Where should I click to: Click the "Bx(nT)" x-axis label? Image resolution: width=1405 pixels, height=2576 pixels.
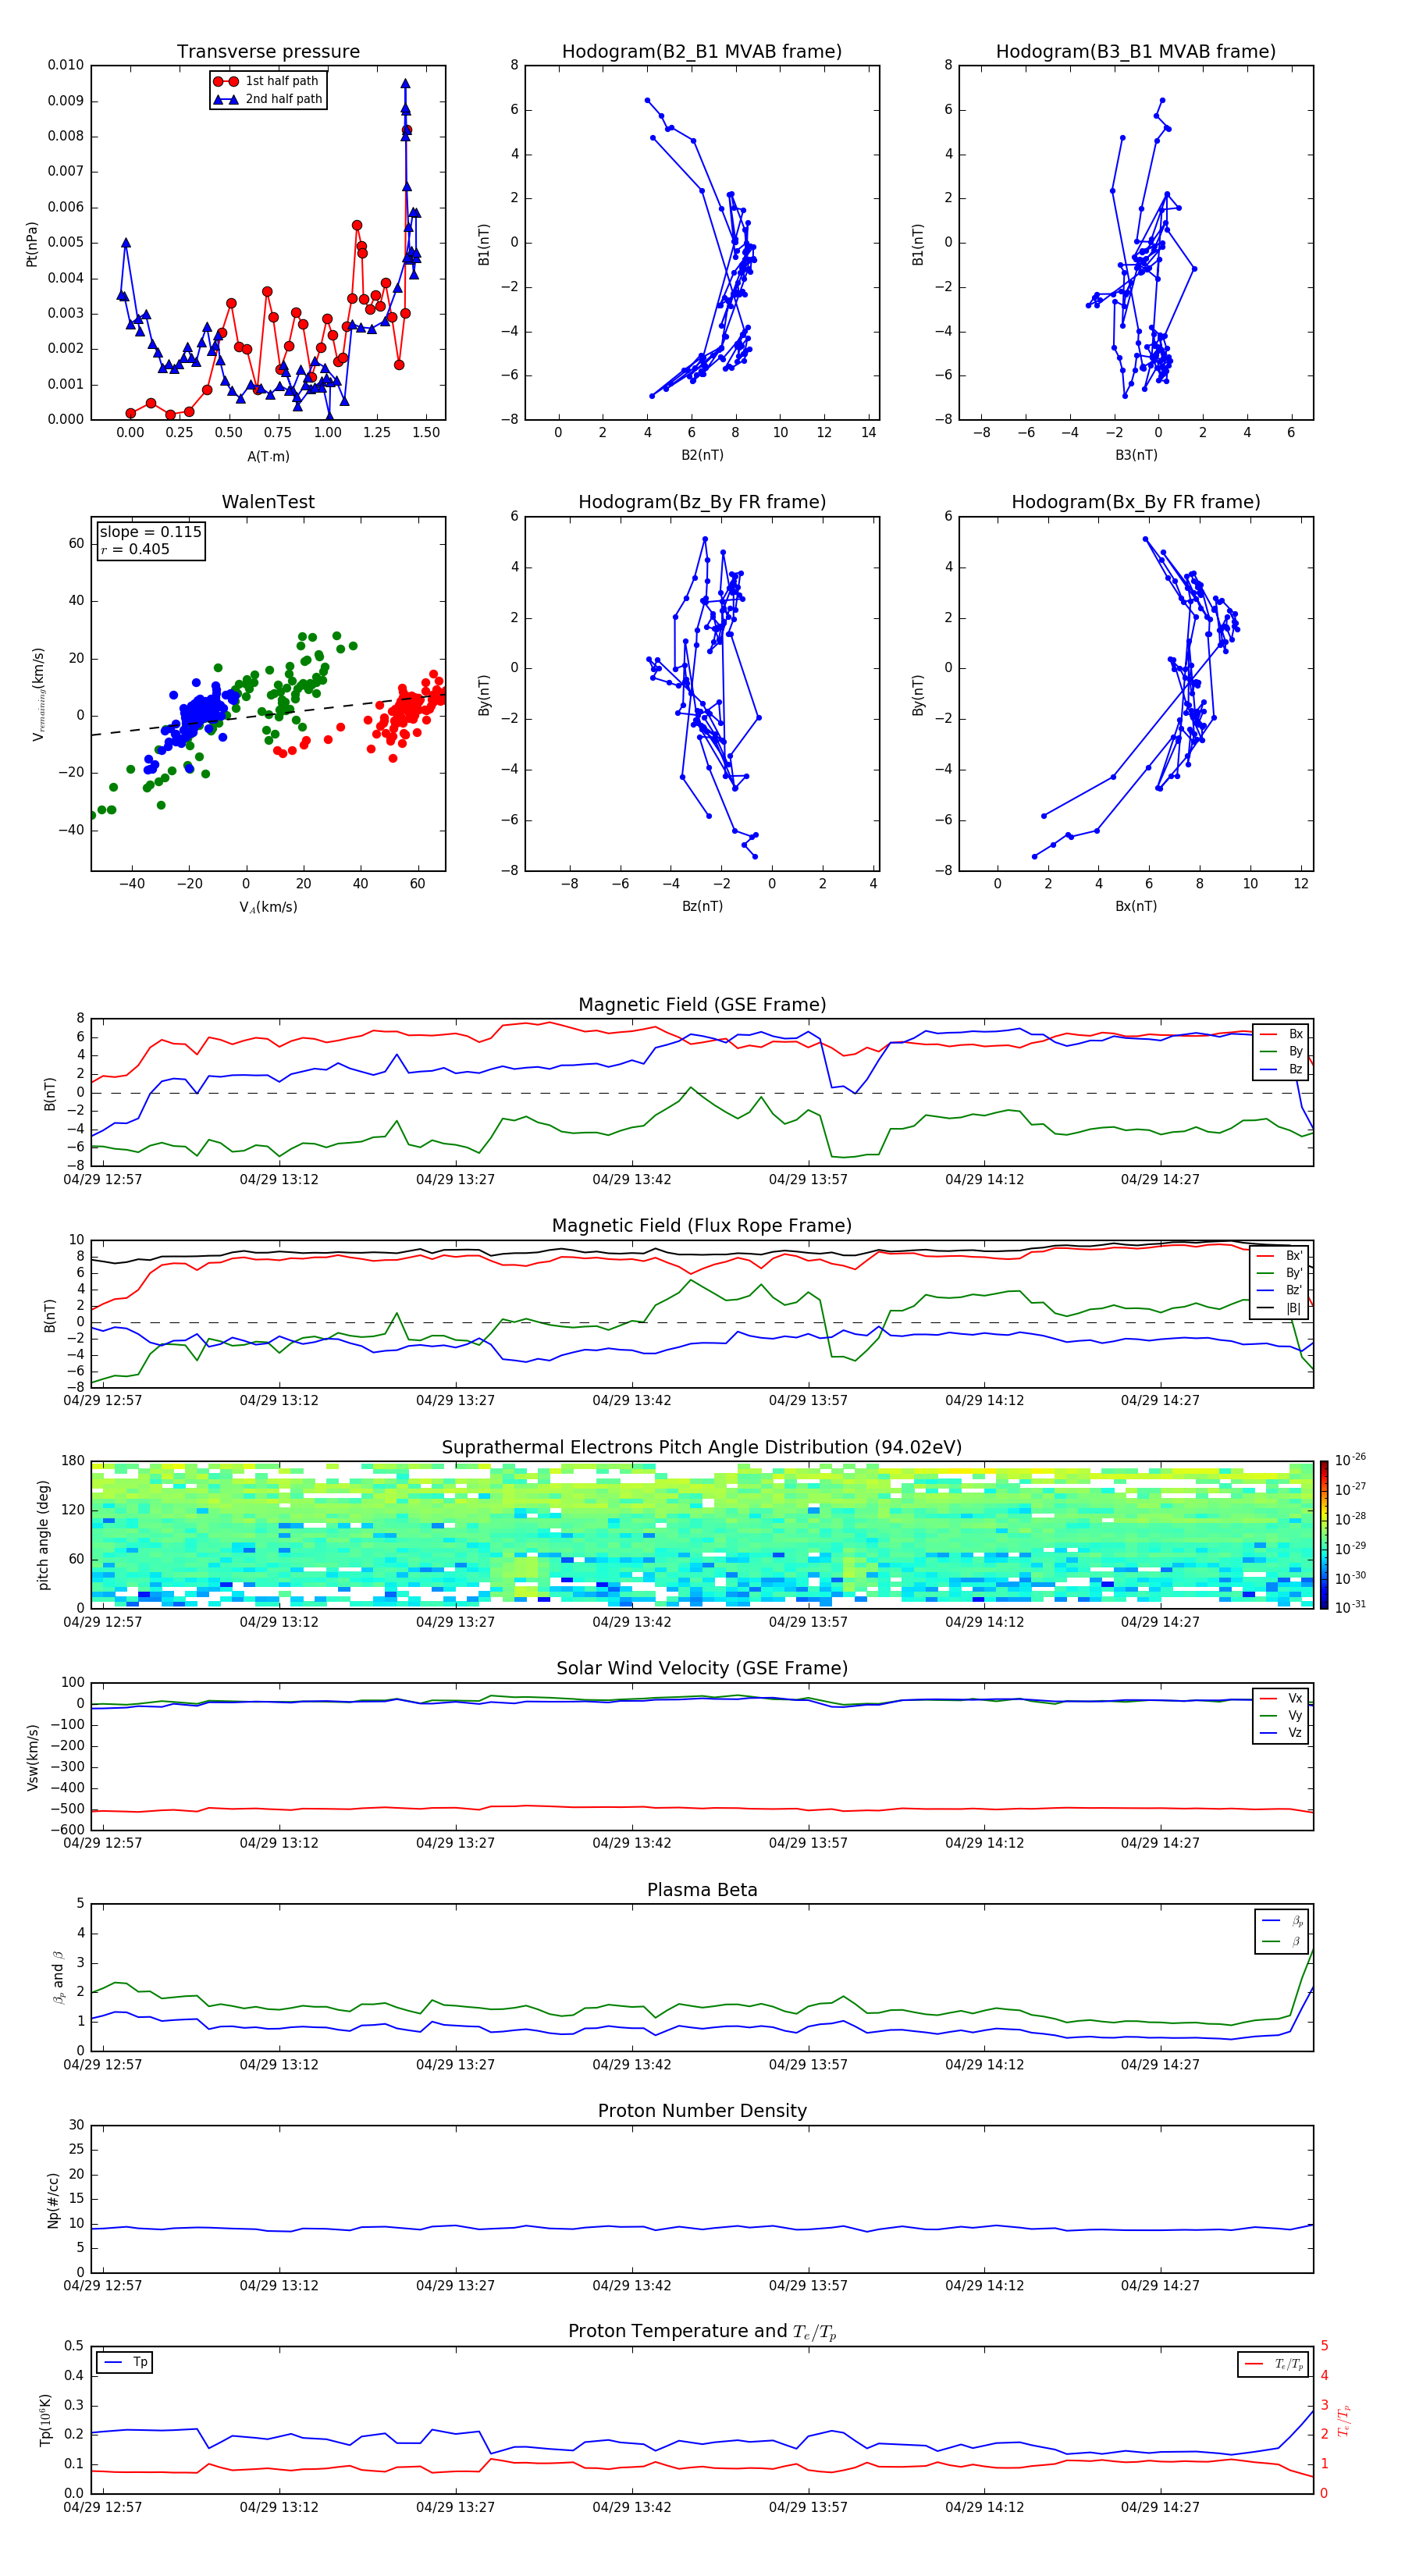tap(1136, 906)
